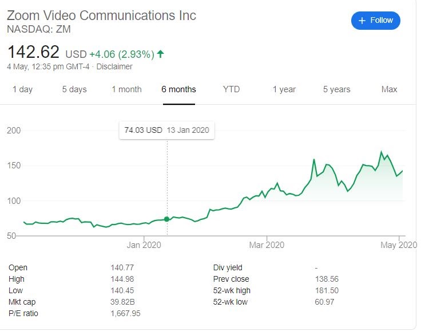Viewport: 421px width, 331px height.
Task: Show the 1 year chart
Action: 284,89
